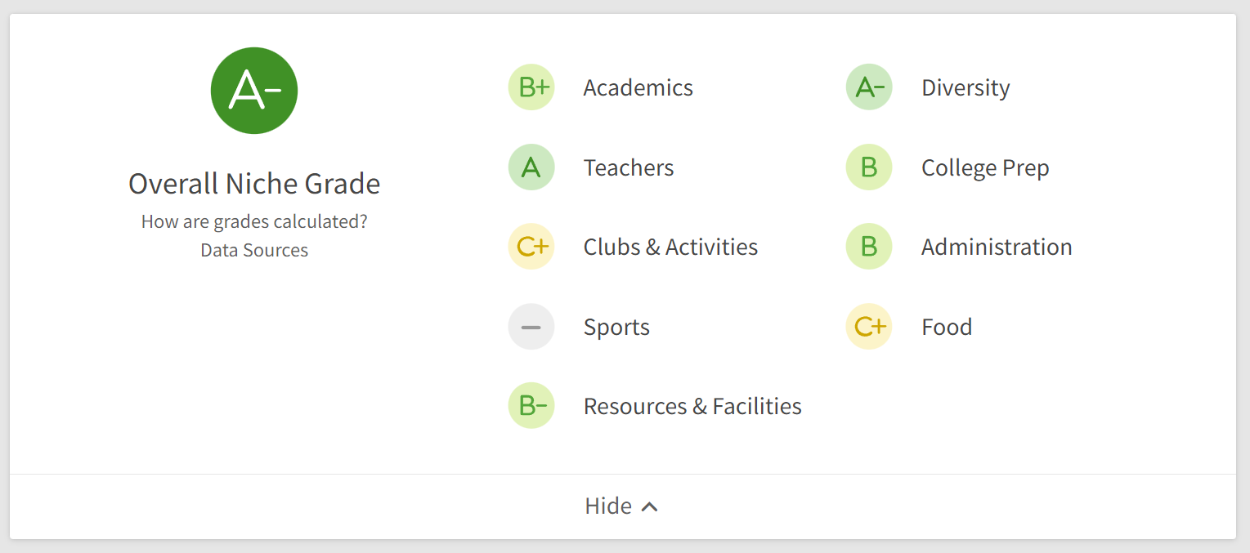
Task: Click the Overall Niche Grade heading
Action: pyautogui.click(x=254, y=184)
